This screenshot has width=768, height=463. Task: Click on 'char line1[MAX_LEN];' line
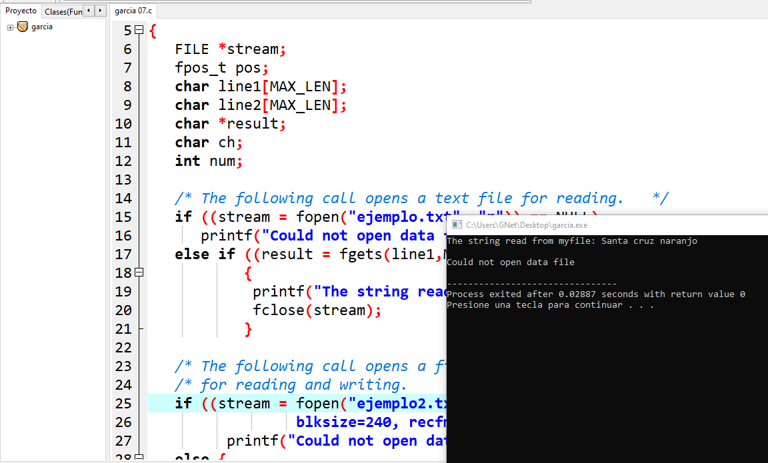tap(261, 87)
